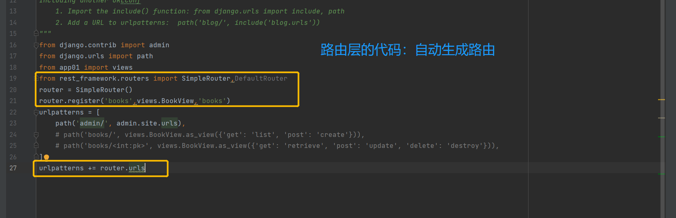Click the blue Chinese annotation heading text
This screenshot has height=218, width=676.
(407, 50)
